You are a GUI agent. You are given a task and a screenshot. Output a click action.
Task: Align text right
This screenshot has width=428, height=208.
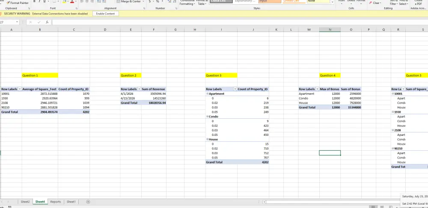pos(92,1)
